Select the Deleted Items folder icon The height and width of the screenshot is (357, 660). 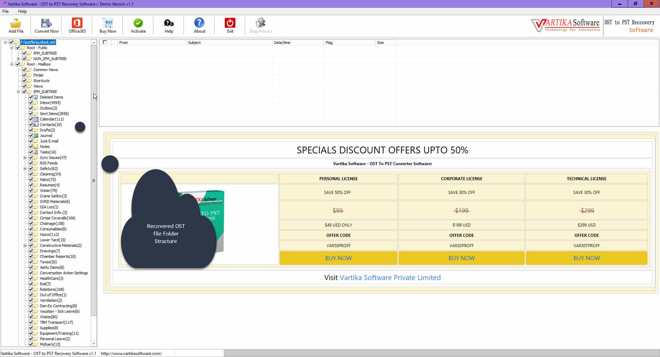[36, 97]
